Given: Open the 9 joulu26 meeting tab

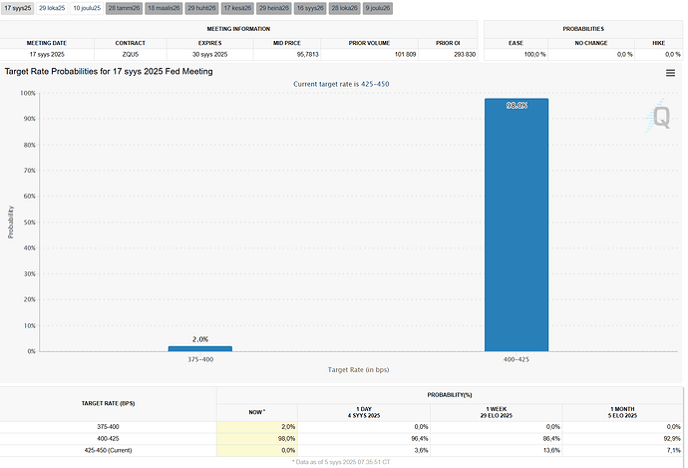Looking at the screenshot, I should 378,8.
